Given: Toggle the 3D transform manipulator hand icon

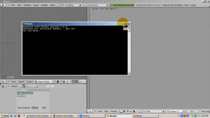Looking at the screenshot, I should pyautogui.click(x=73, y=82).
